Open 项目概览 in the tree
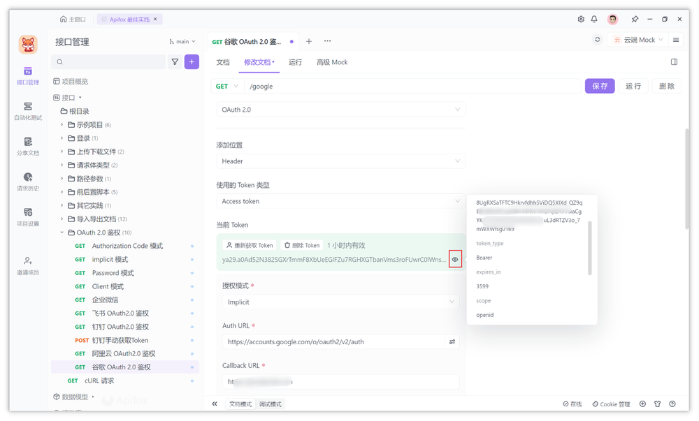Image resolution: width=699 pixels, height=421 pixels. [x=71, y=82]
